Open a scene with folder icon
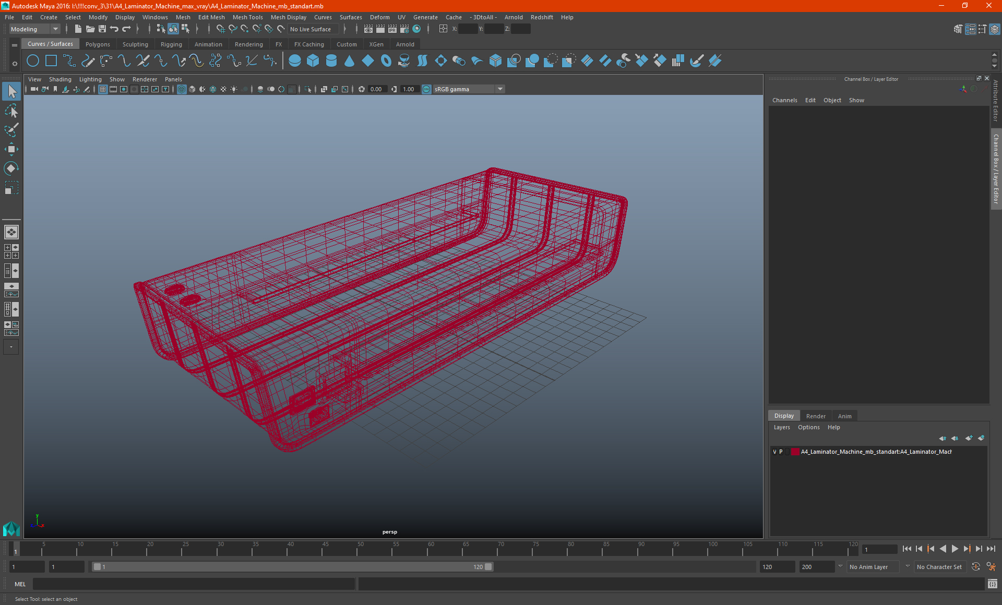Screen dimensions: 1002x605 (x=90, y=29)
